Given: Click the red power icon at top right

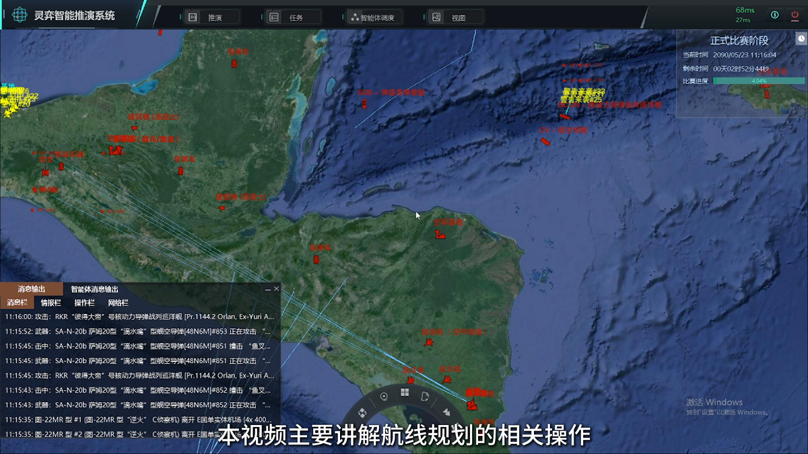Looking at the screenshot, I should coord(795,15).
